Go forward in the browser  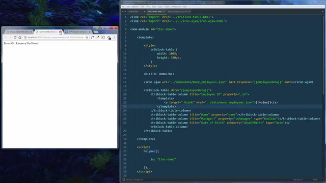(10, 37)
